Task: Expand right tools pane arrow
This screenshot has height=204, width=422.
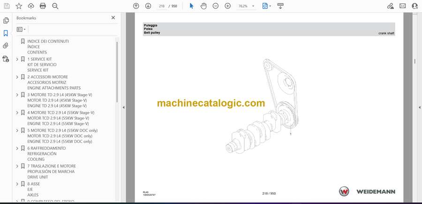Action: coord(419,107)
